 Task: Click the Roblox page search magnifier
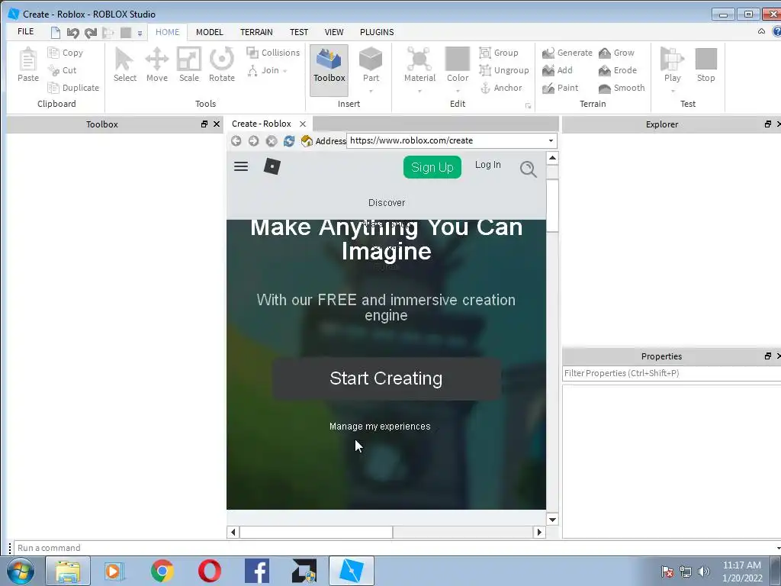point(528,169)
